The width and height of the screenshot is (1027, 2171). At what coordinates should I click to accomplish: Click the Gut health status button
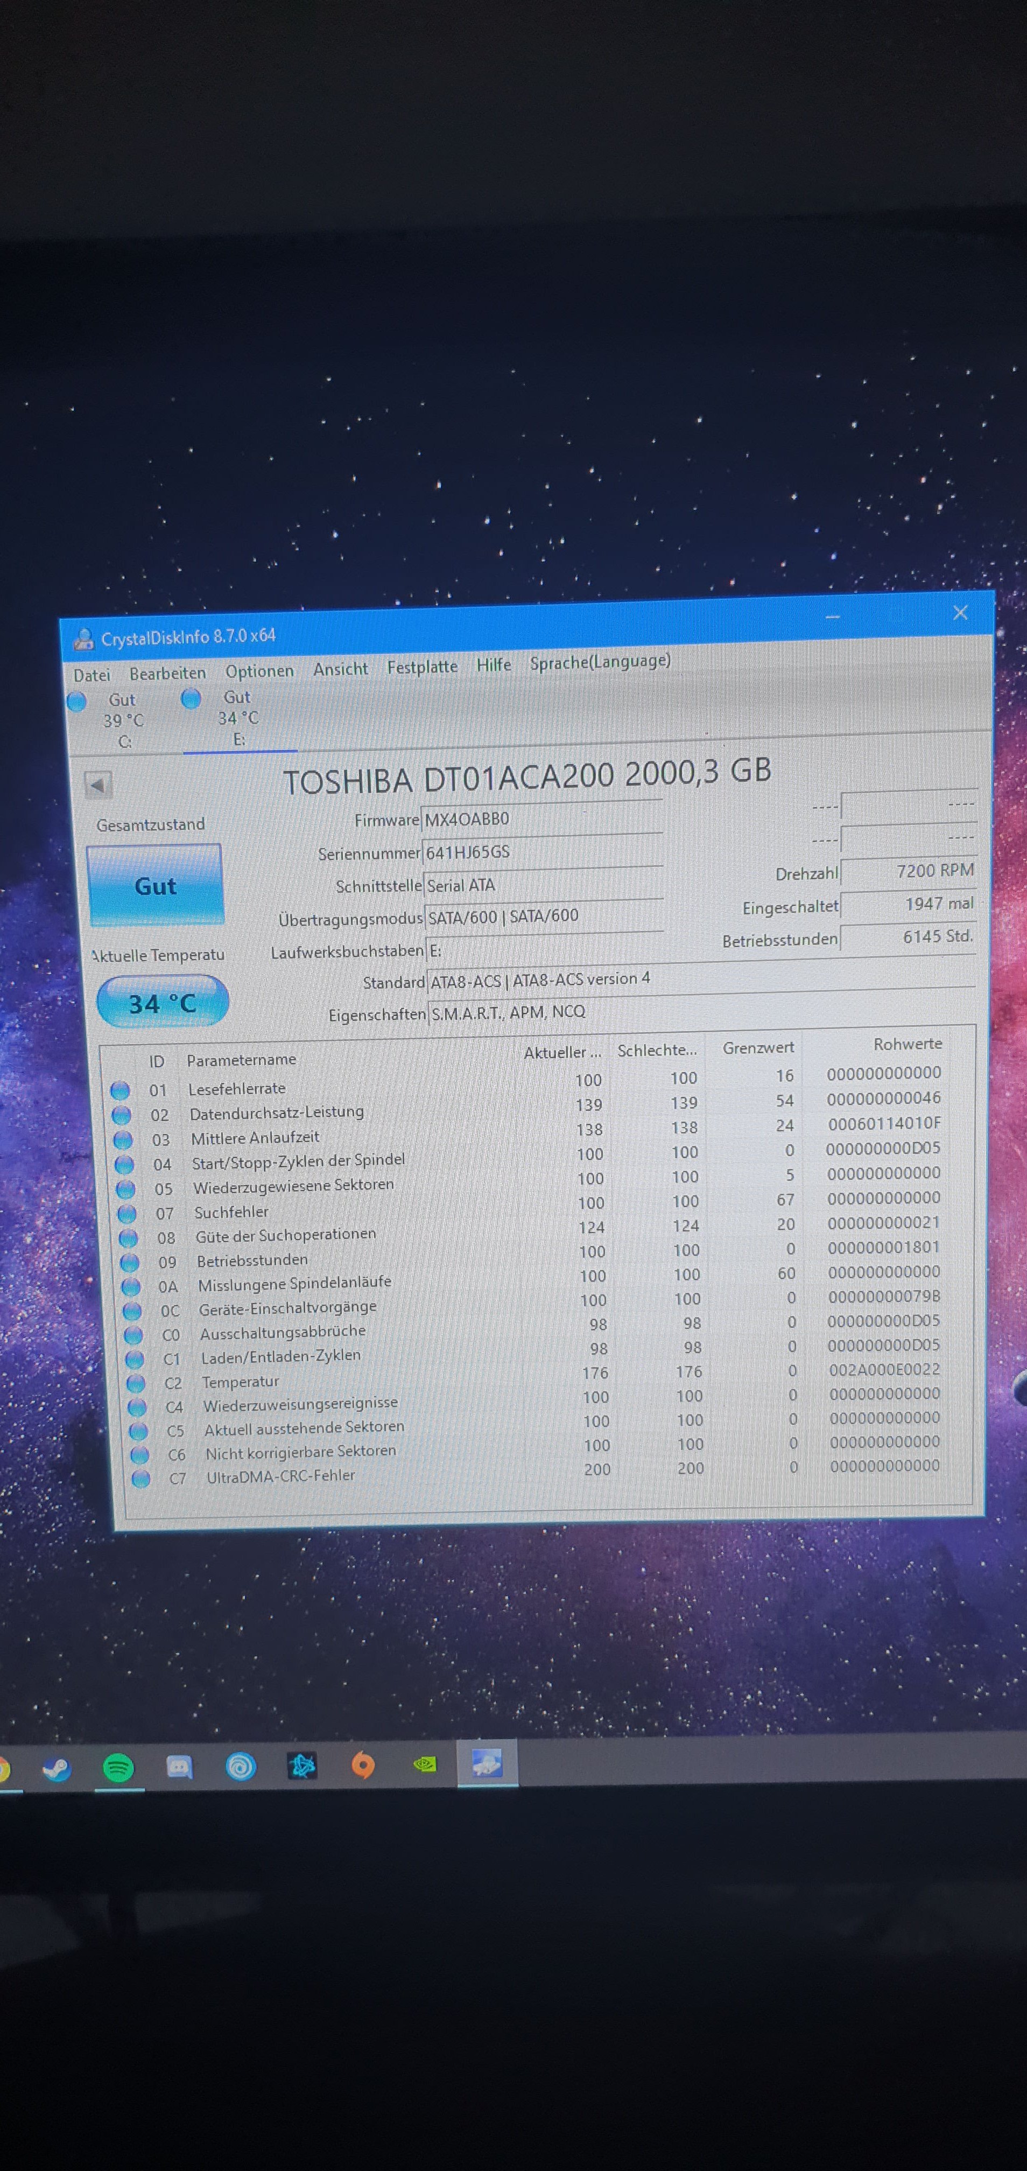[x=155, y=886]
